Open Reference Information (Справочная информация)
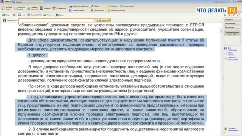 pos(79,6)
